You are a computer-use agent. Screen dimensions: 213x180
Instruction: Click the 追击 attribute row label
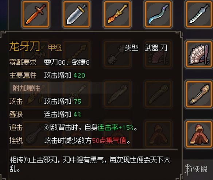tap(16, 127)
